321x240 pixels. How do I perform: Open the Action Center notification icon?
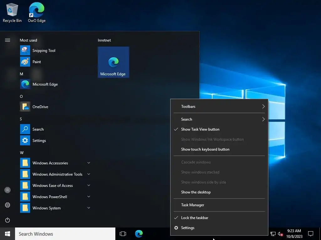(x=311, y=234)
